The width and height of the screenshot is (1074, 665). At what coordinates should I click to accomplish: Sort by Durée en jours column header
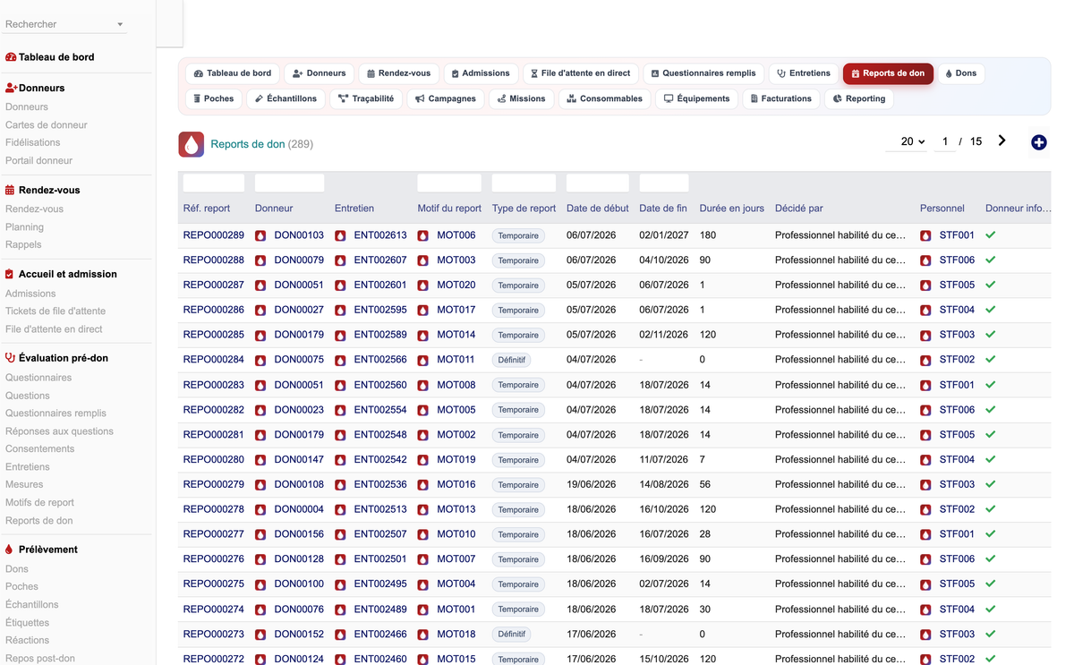pos(732,209)
